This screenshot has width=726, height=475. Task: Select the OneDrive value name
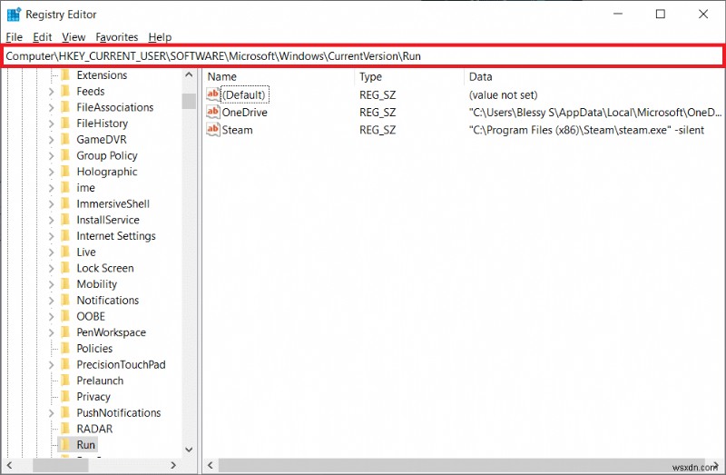(x=244, y=112)
